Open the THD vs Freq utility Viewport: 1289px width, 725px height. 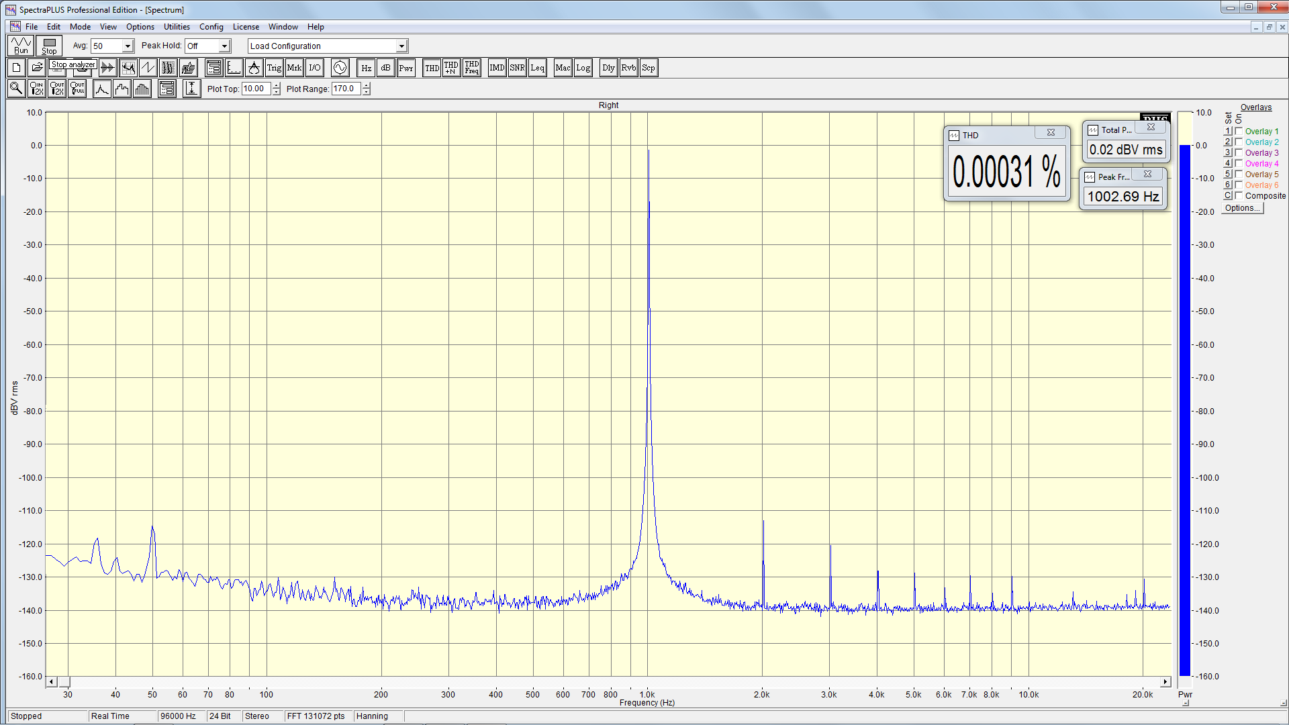pyautogui.click(x=471, y=68)
